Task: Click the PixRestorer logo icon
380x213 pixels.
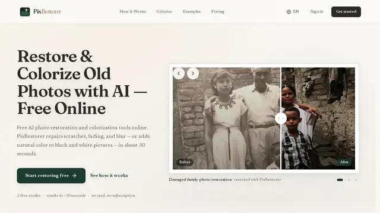Action: point(25,12)
